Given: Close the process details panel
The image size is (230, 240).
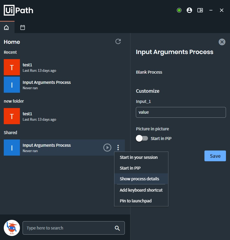Looking at the screenshot, I should click(x=222, y=42).
